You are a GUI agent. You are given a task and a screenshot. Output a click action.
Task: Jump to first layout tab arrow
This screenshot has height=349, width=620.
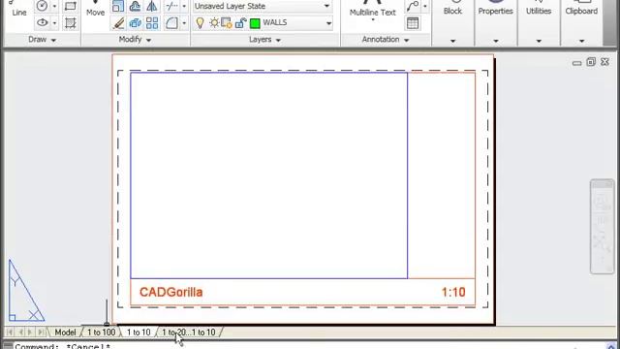tap(11, 332)
